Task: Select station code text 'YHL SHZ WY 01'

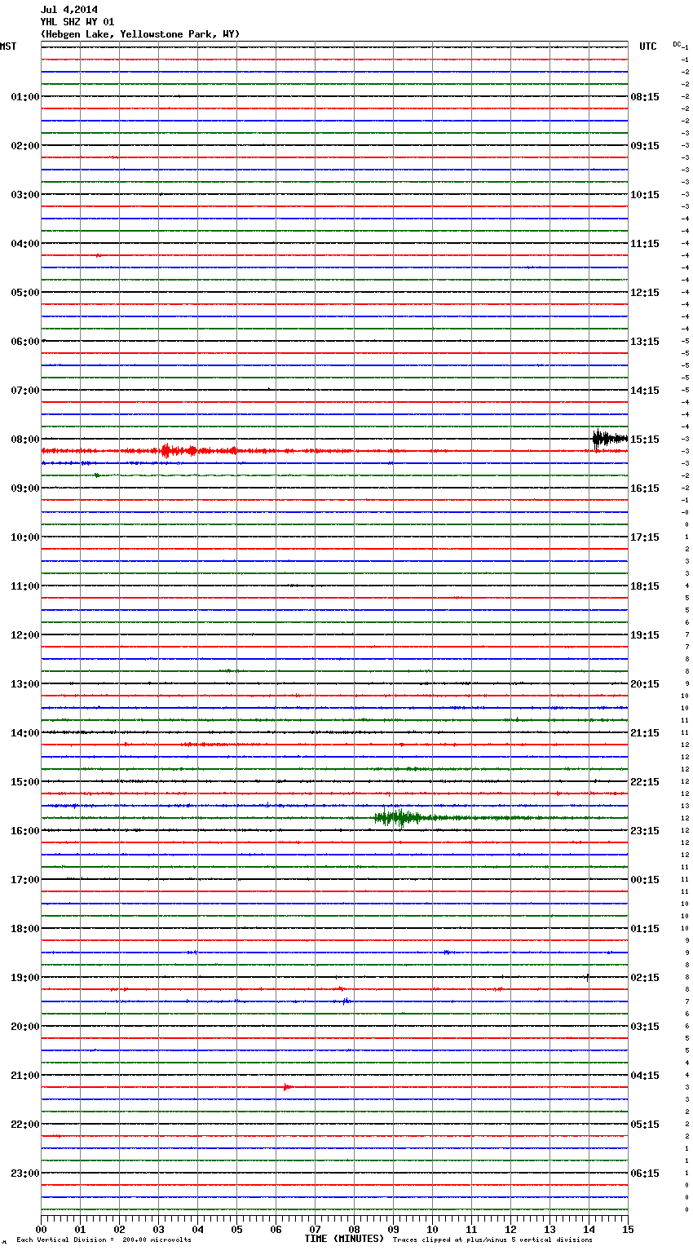Action: 77,22
